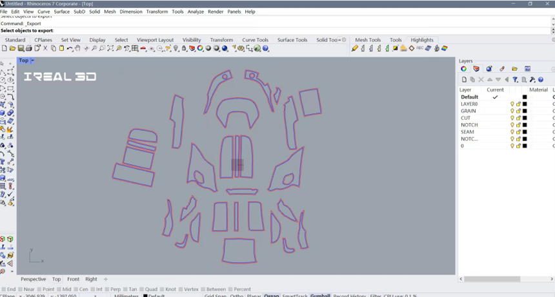This screenshot has width=555, height=297.
Task: Switch to the Curve Tools toolbar tab
Action: [255, 40]
